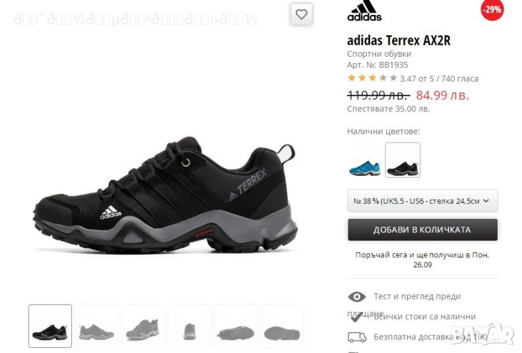522x353 pixels.
Task: Show the sixth sole-view thumbnail
Action: (282, 326)
